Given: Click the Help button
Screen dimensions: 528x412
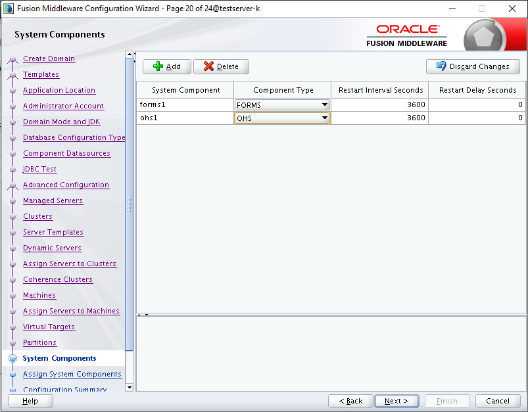Looking at the screenshot, I should click(30, 401).
